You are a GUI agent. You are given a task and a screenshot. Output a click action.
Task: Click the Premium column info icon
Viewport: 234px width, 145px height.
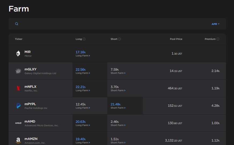coord(218,39)
